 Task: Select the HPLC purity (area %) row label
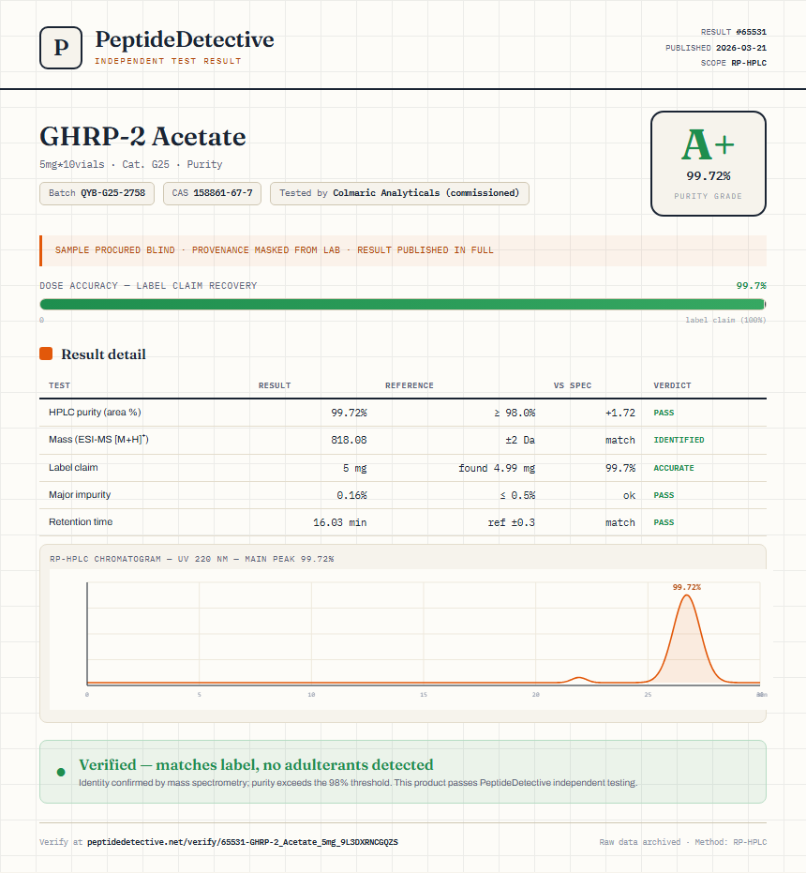coord(95,412)
